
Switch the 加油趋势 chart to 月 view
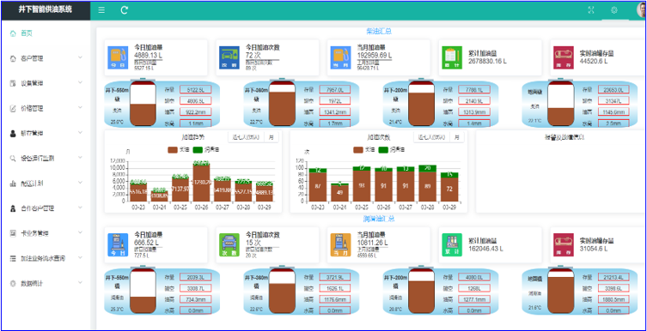272,137
